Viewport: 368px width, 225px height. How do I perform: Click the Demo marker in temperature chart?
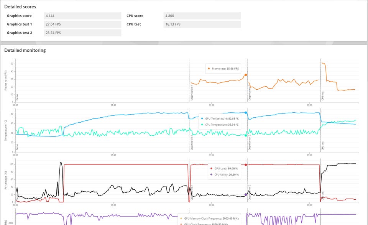coord(17,147)
